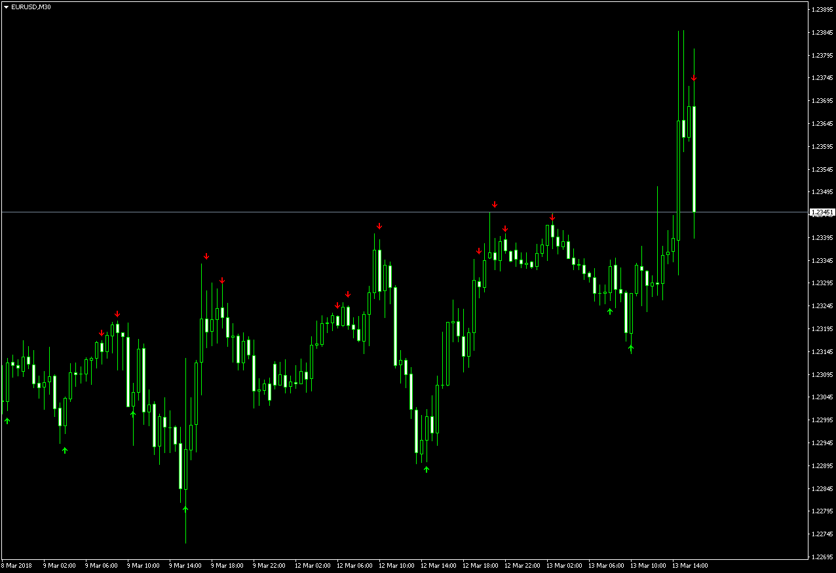Viewport: 836px width, 573px height.
Task: Click the 8 Mar 2018 time label
Action: 16,566
